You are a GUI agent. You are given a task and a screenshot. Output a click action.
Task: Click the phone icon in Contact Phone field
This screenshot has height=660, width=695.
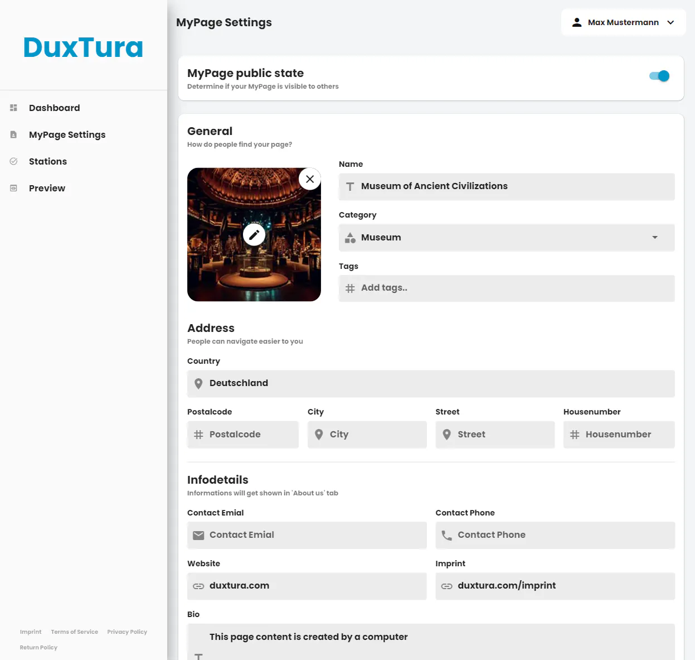(x=446, y=535)
